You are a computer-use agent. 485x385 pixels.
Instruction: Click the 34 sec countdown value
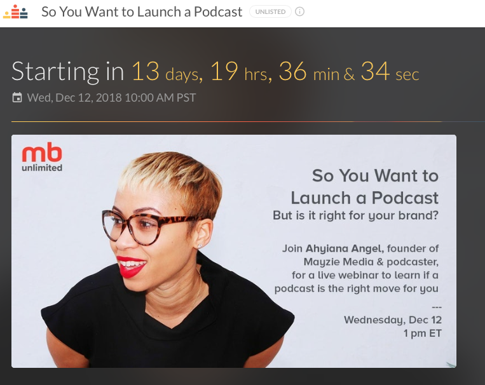pos(390,71)
